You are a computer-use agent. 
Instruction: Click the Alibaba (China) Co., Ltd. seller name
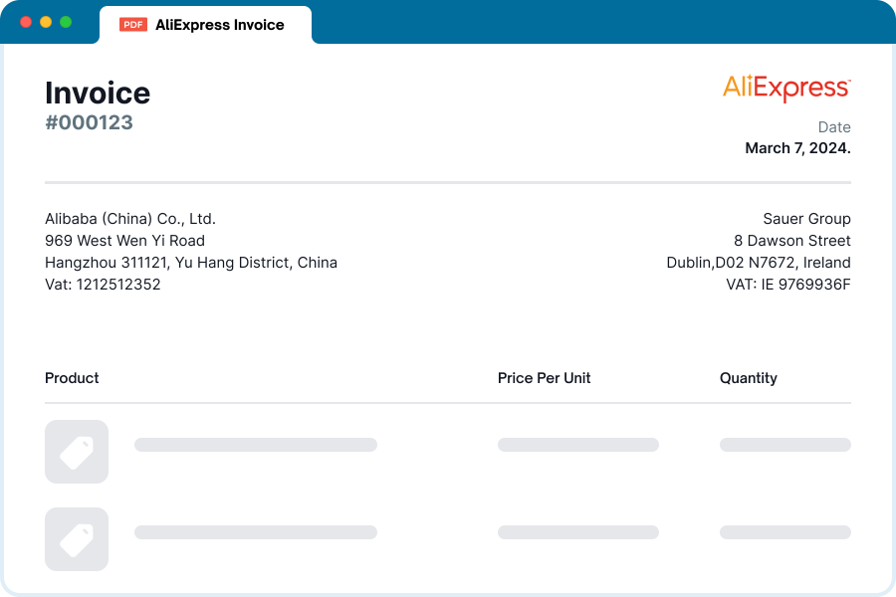130,219
